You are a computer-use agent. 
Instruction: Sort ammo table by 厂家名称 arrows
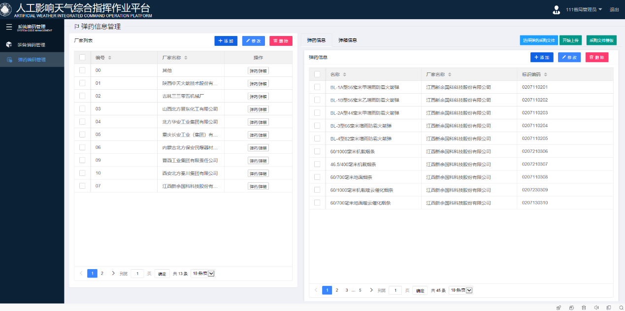pos(450,74)
